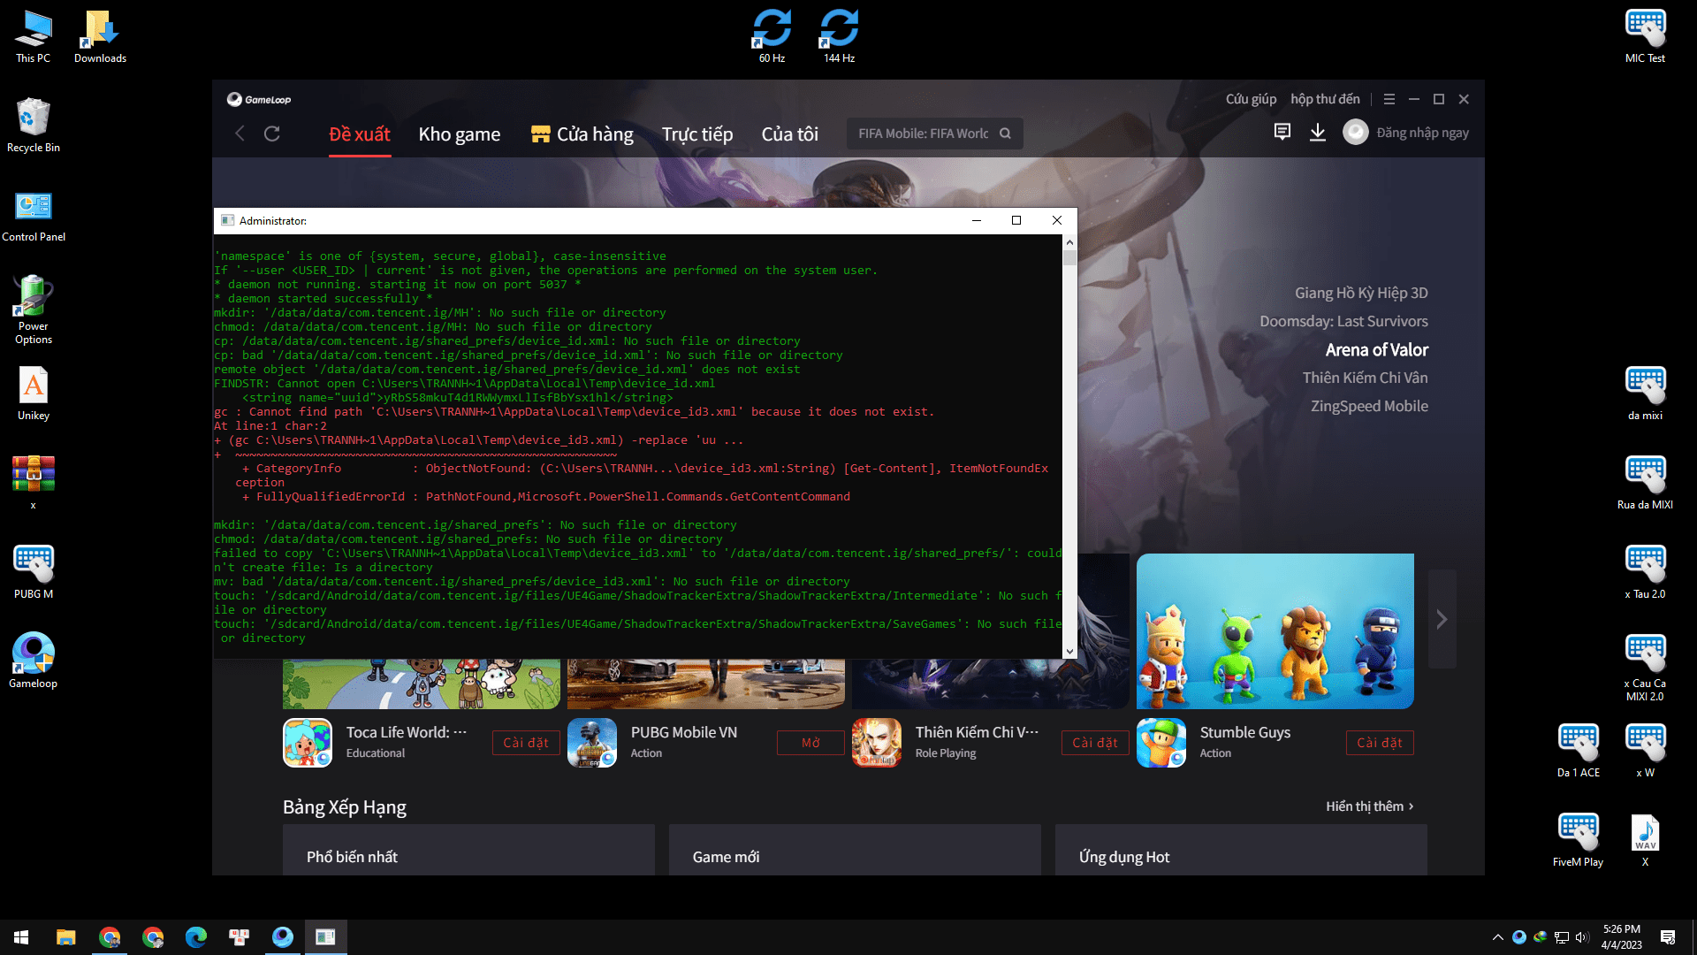Open Cửa hàng store tab

point(582,134)
